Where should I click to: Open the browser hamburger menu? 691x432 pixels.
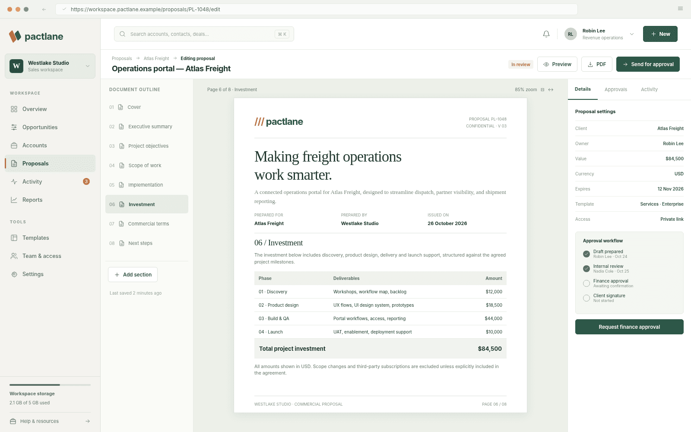[680, 9]
